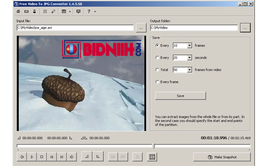This screenshot has width=269, height=166.
Task: Open the Help question mark icon
Action: pos(89,12)
